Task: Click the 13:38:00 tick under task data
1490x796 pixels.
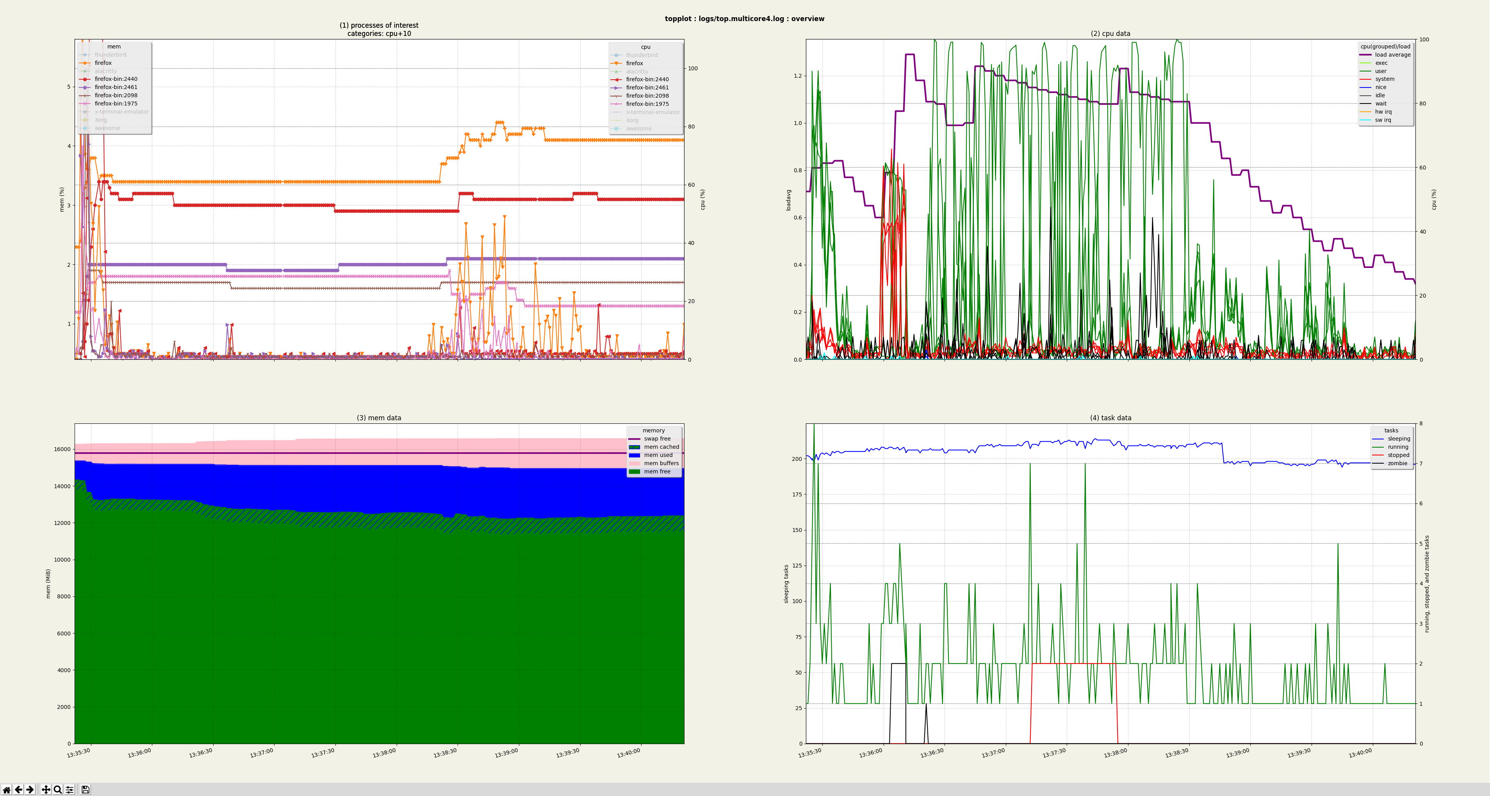Action: click(1115, 753)
